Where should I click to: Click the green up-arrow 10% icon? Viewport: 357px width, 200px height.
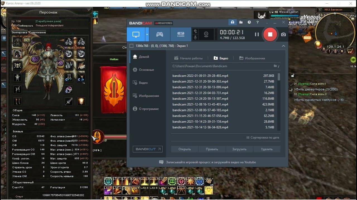point(353,60)
